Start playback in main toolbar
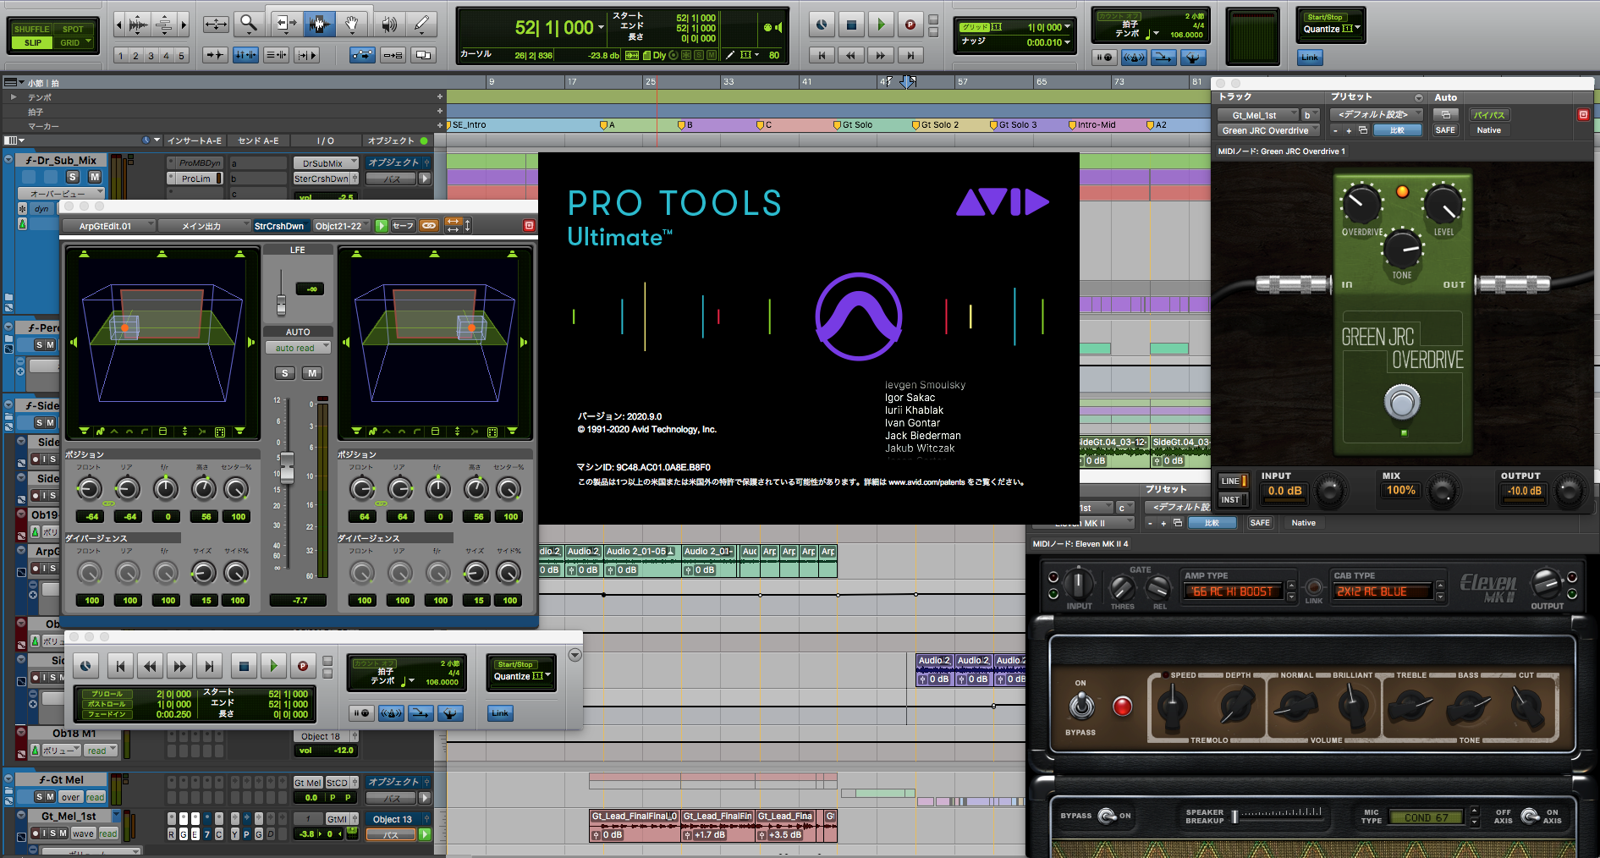Viewport: 1600px width, 858px height. tap(881, 25)
